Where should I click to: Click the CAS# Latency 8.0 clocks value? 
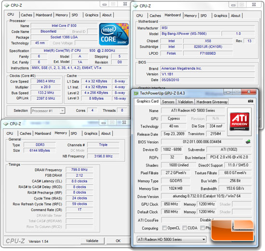click(x=79, y=181)
